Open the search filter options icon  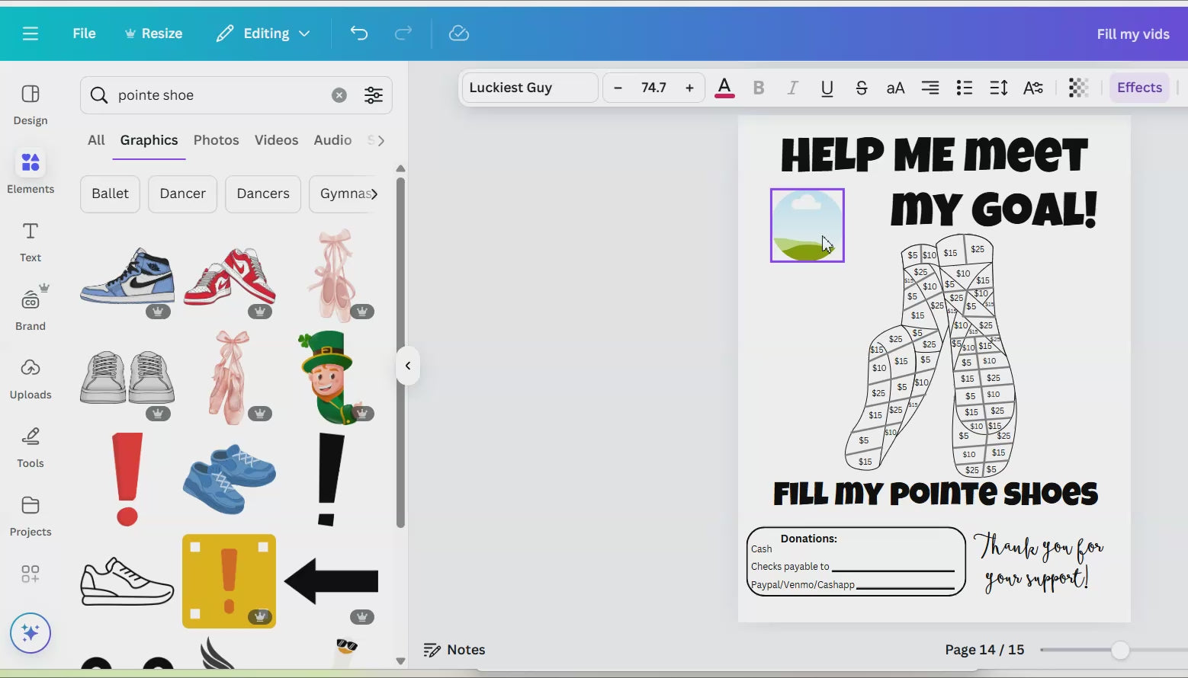[x=373, y=95]
